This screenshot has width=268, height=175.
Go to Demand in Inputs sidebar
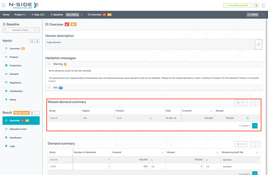(x=14, y=74)
